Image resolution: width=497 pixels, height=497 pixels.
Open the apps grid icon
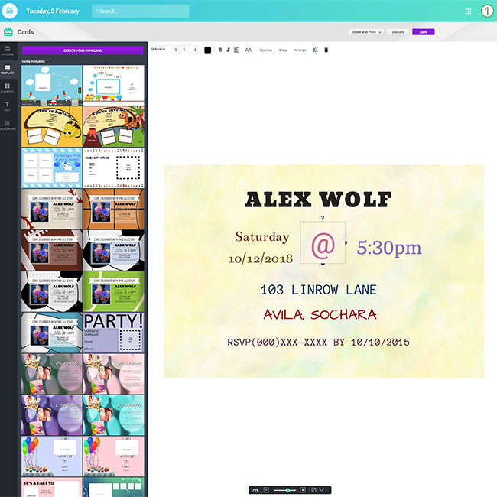pyautogui.click(x=468, y=11)
